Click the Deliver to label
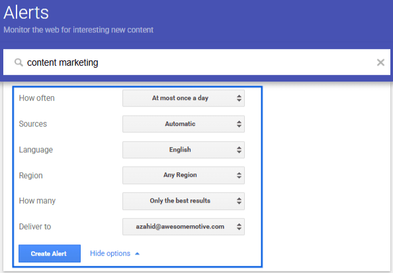 [35, 227]
